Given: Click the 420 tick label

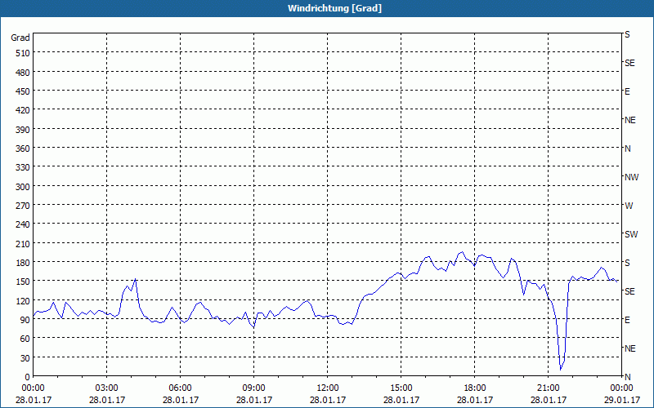Looking at the screenshot, I should pos(23,110).
